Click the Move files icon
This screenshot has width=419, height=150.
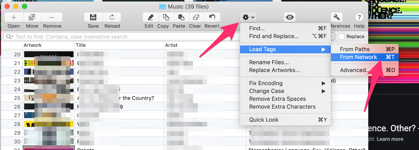[x=32, y=18]
